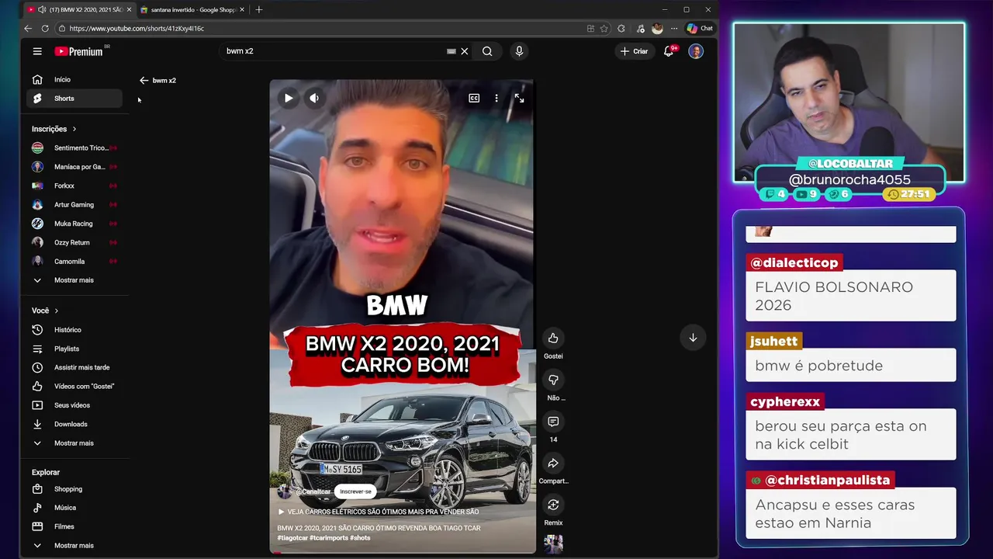Open the Maníaca por Ga... subscription channel
This screenshot has width=993, height=559.
coord(74,167)
